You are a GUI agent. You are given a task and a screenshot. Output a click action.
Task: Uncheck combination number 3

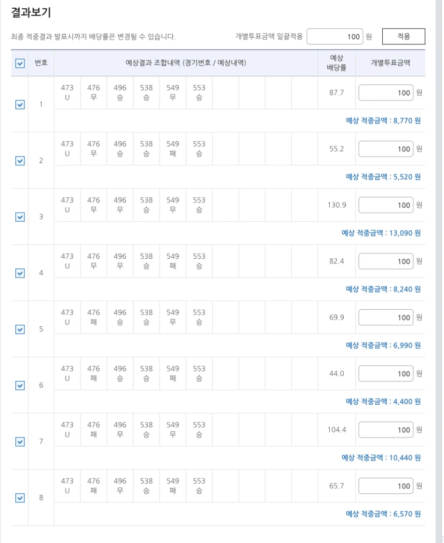[19, 216]
